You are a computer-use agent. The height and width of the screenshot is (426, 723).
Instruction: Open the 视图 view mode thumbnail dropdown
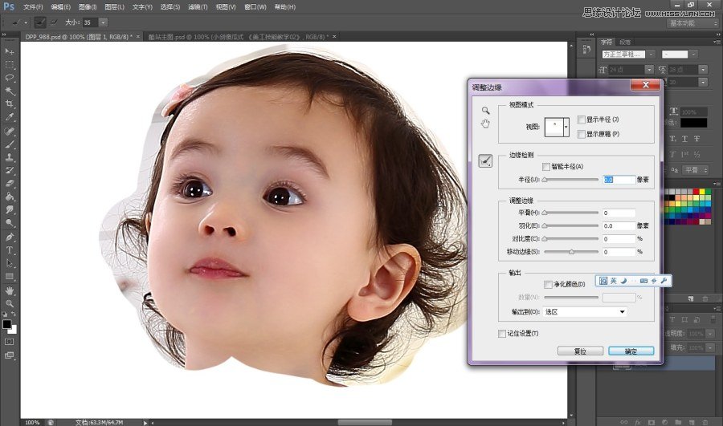(x=566, y=127)
